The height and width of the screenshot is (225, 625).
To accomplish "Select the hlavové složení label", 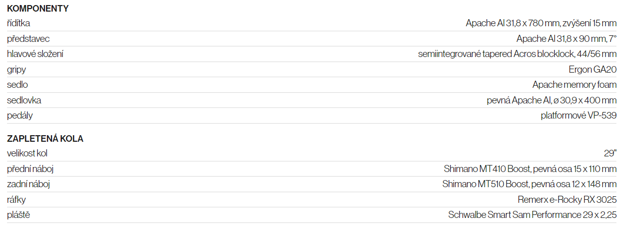I will 35,54.
